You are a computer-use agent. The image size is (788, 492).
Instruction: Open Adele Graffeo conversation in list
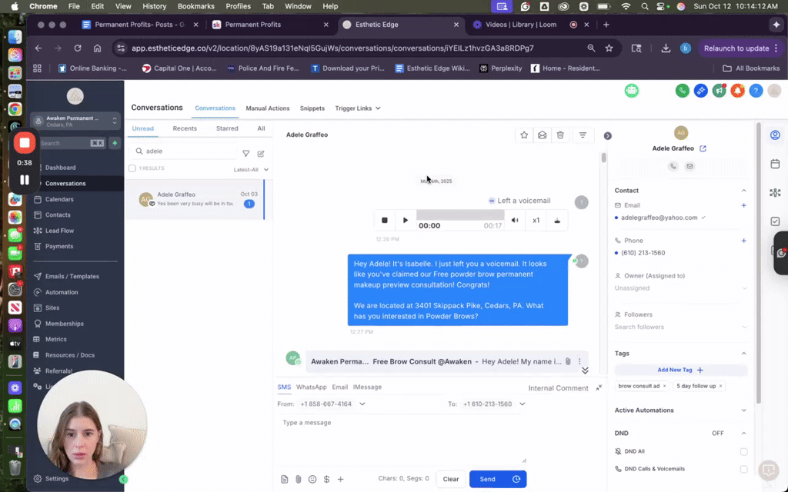(195, 199)
